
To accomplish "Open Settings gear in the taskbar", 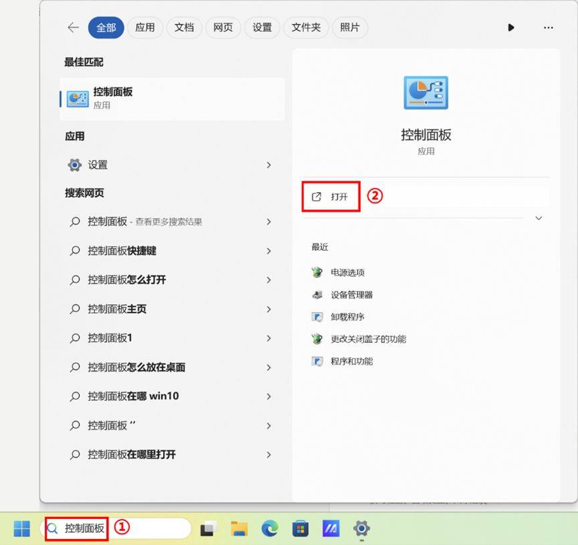I will click(362, 529).
